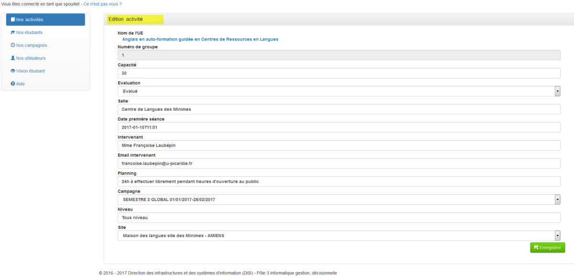Click the eye icon beside Vision étudiant
The width and height of the screenshot is (574, 276).
[x=13, y=71]
